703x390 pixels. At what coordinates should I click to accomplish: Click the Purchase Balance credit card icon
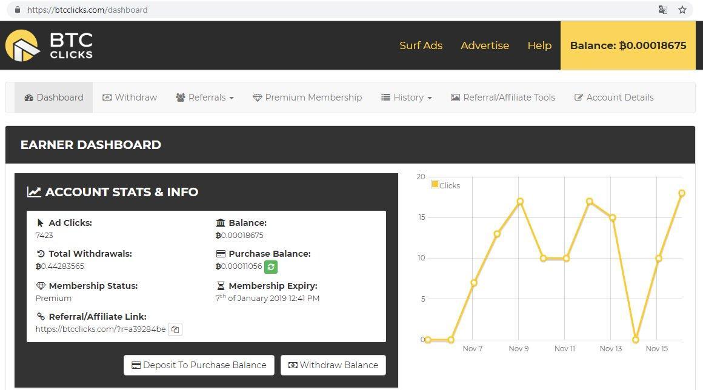(221, 253)
